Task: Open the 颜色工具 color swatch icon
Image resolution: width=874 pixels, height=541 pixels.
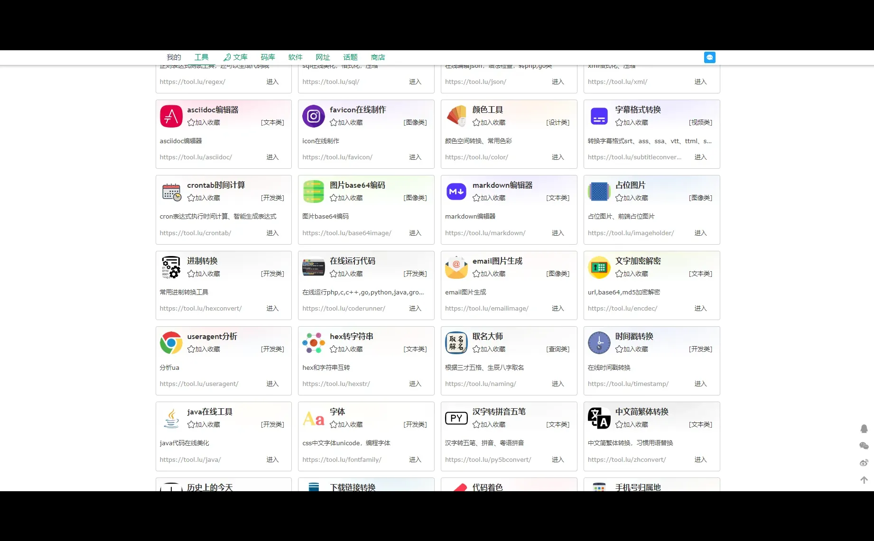Action: [456, 116]
